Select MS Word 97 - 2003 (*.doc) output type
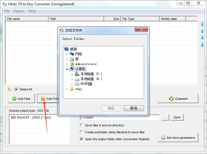This screenshot has height=154, width=207. (x=31, y=118)
